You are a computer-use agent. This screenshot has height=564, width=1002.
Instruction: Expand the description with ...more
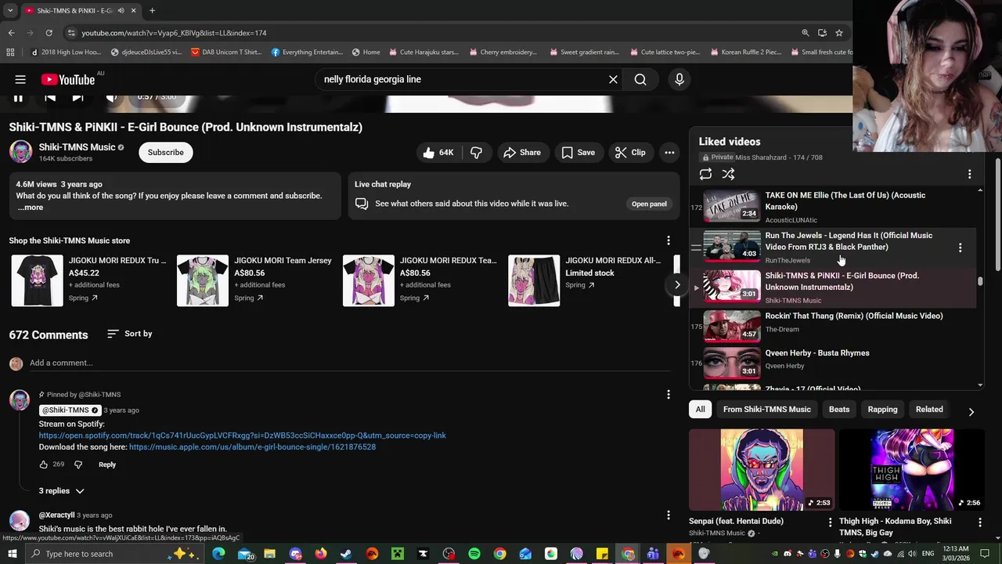(31, 208)
